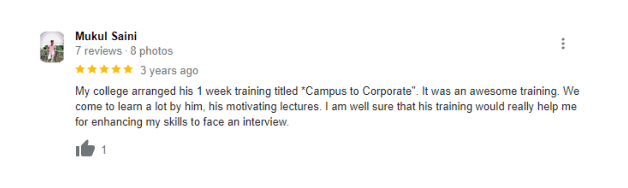The height and width of the screenshot is (188, 628).
Task: Click the second star in the rating
Action: [x=92, y=69]
